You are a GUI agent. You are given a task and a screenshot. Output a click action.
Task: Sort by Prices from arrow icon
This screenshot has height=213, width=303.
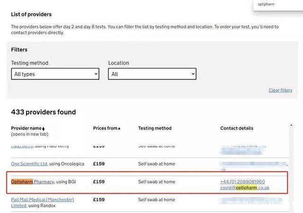tap(119, 128)
